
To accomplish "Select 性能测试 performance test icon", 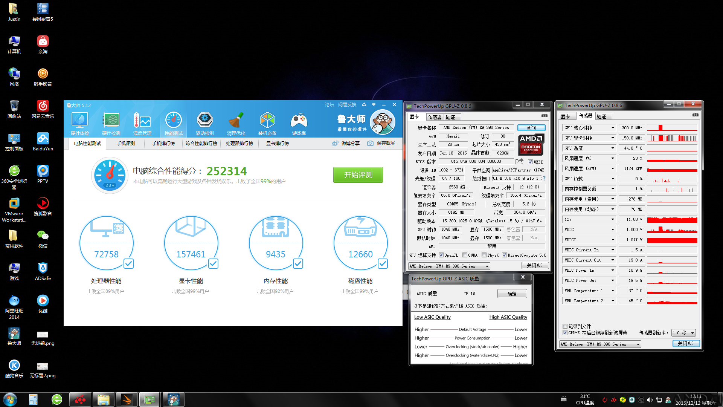I will pos(174,124).
